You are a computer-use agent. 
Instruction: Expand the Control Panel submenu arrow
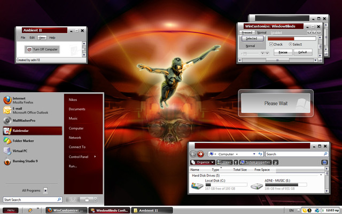click(95, 156)
